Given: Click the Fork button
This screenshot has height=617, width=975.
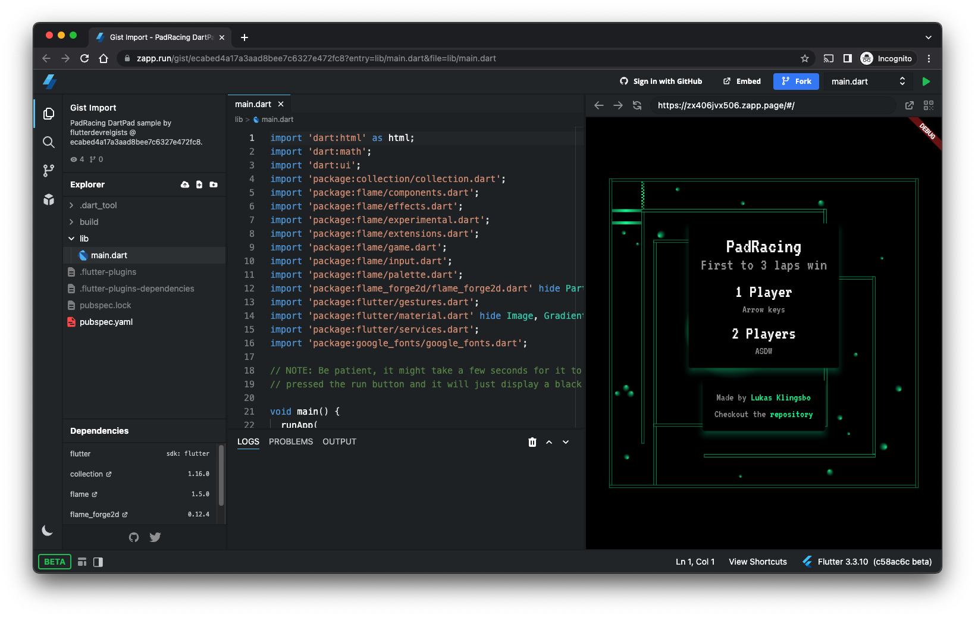Looking at the screenshot, I should point(796,82).
